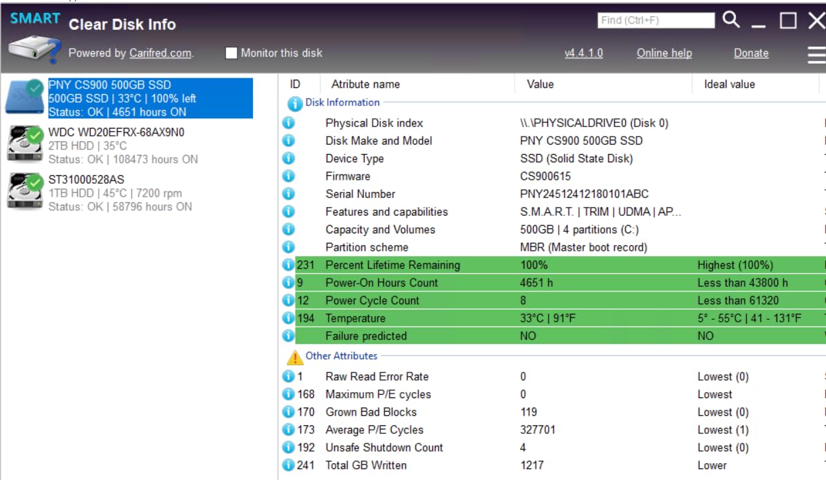
Task: Click info icon beside Partition scheme
Action: coord(288,247)
